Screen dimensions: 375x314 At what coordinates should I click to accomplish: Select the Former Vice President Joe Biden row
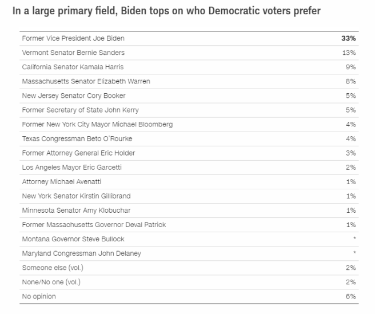pos(73,38)
